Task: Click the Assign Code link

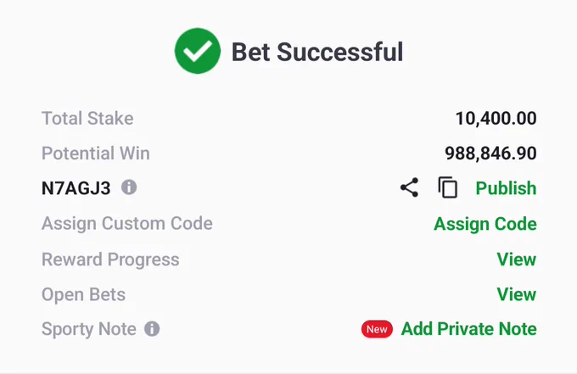Action: click(485, 224)
